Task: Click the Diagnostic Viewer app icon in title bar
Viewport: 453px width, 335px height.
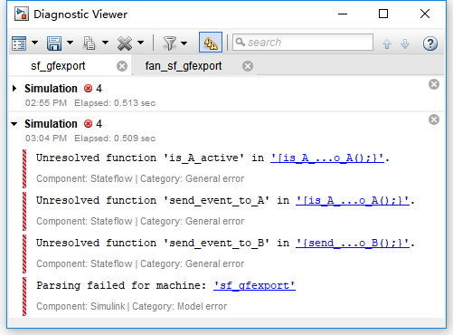Action: coord(22,14)
